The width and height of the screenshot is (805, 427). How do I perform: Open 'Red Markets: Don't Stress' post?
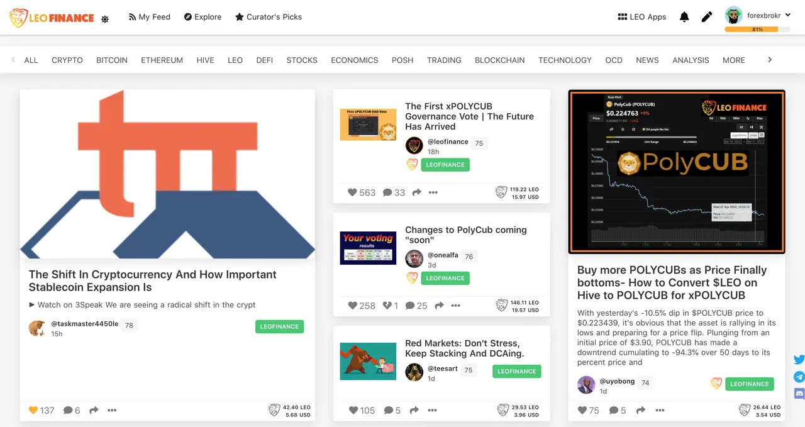pos(465,348)
